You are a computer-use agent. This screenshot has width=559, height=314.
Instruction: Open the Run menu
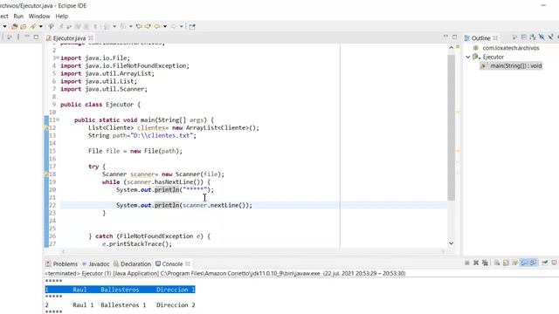tap(18, 16)
